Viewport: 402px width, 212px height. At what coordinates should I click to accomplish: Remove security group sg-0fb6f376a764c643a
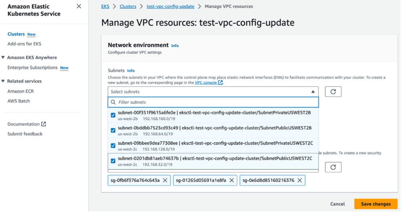[x=165, y=180]
